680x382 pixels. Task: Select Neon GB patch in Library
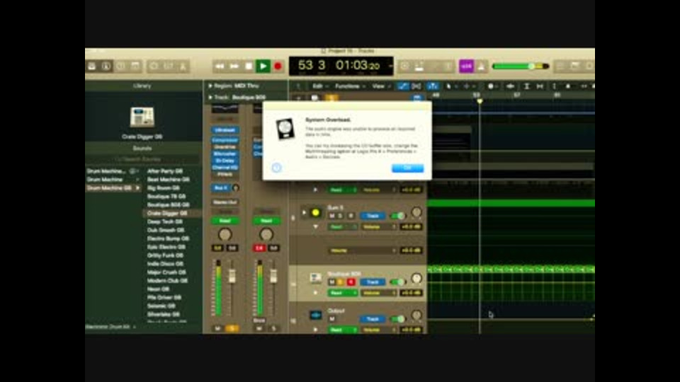pos(158,289)
